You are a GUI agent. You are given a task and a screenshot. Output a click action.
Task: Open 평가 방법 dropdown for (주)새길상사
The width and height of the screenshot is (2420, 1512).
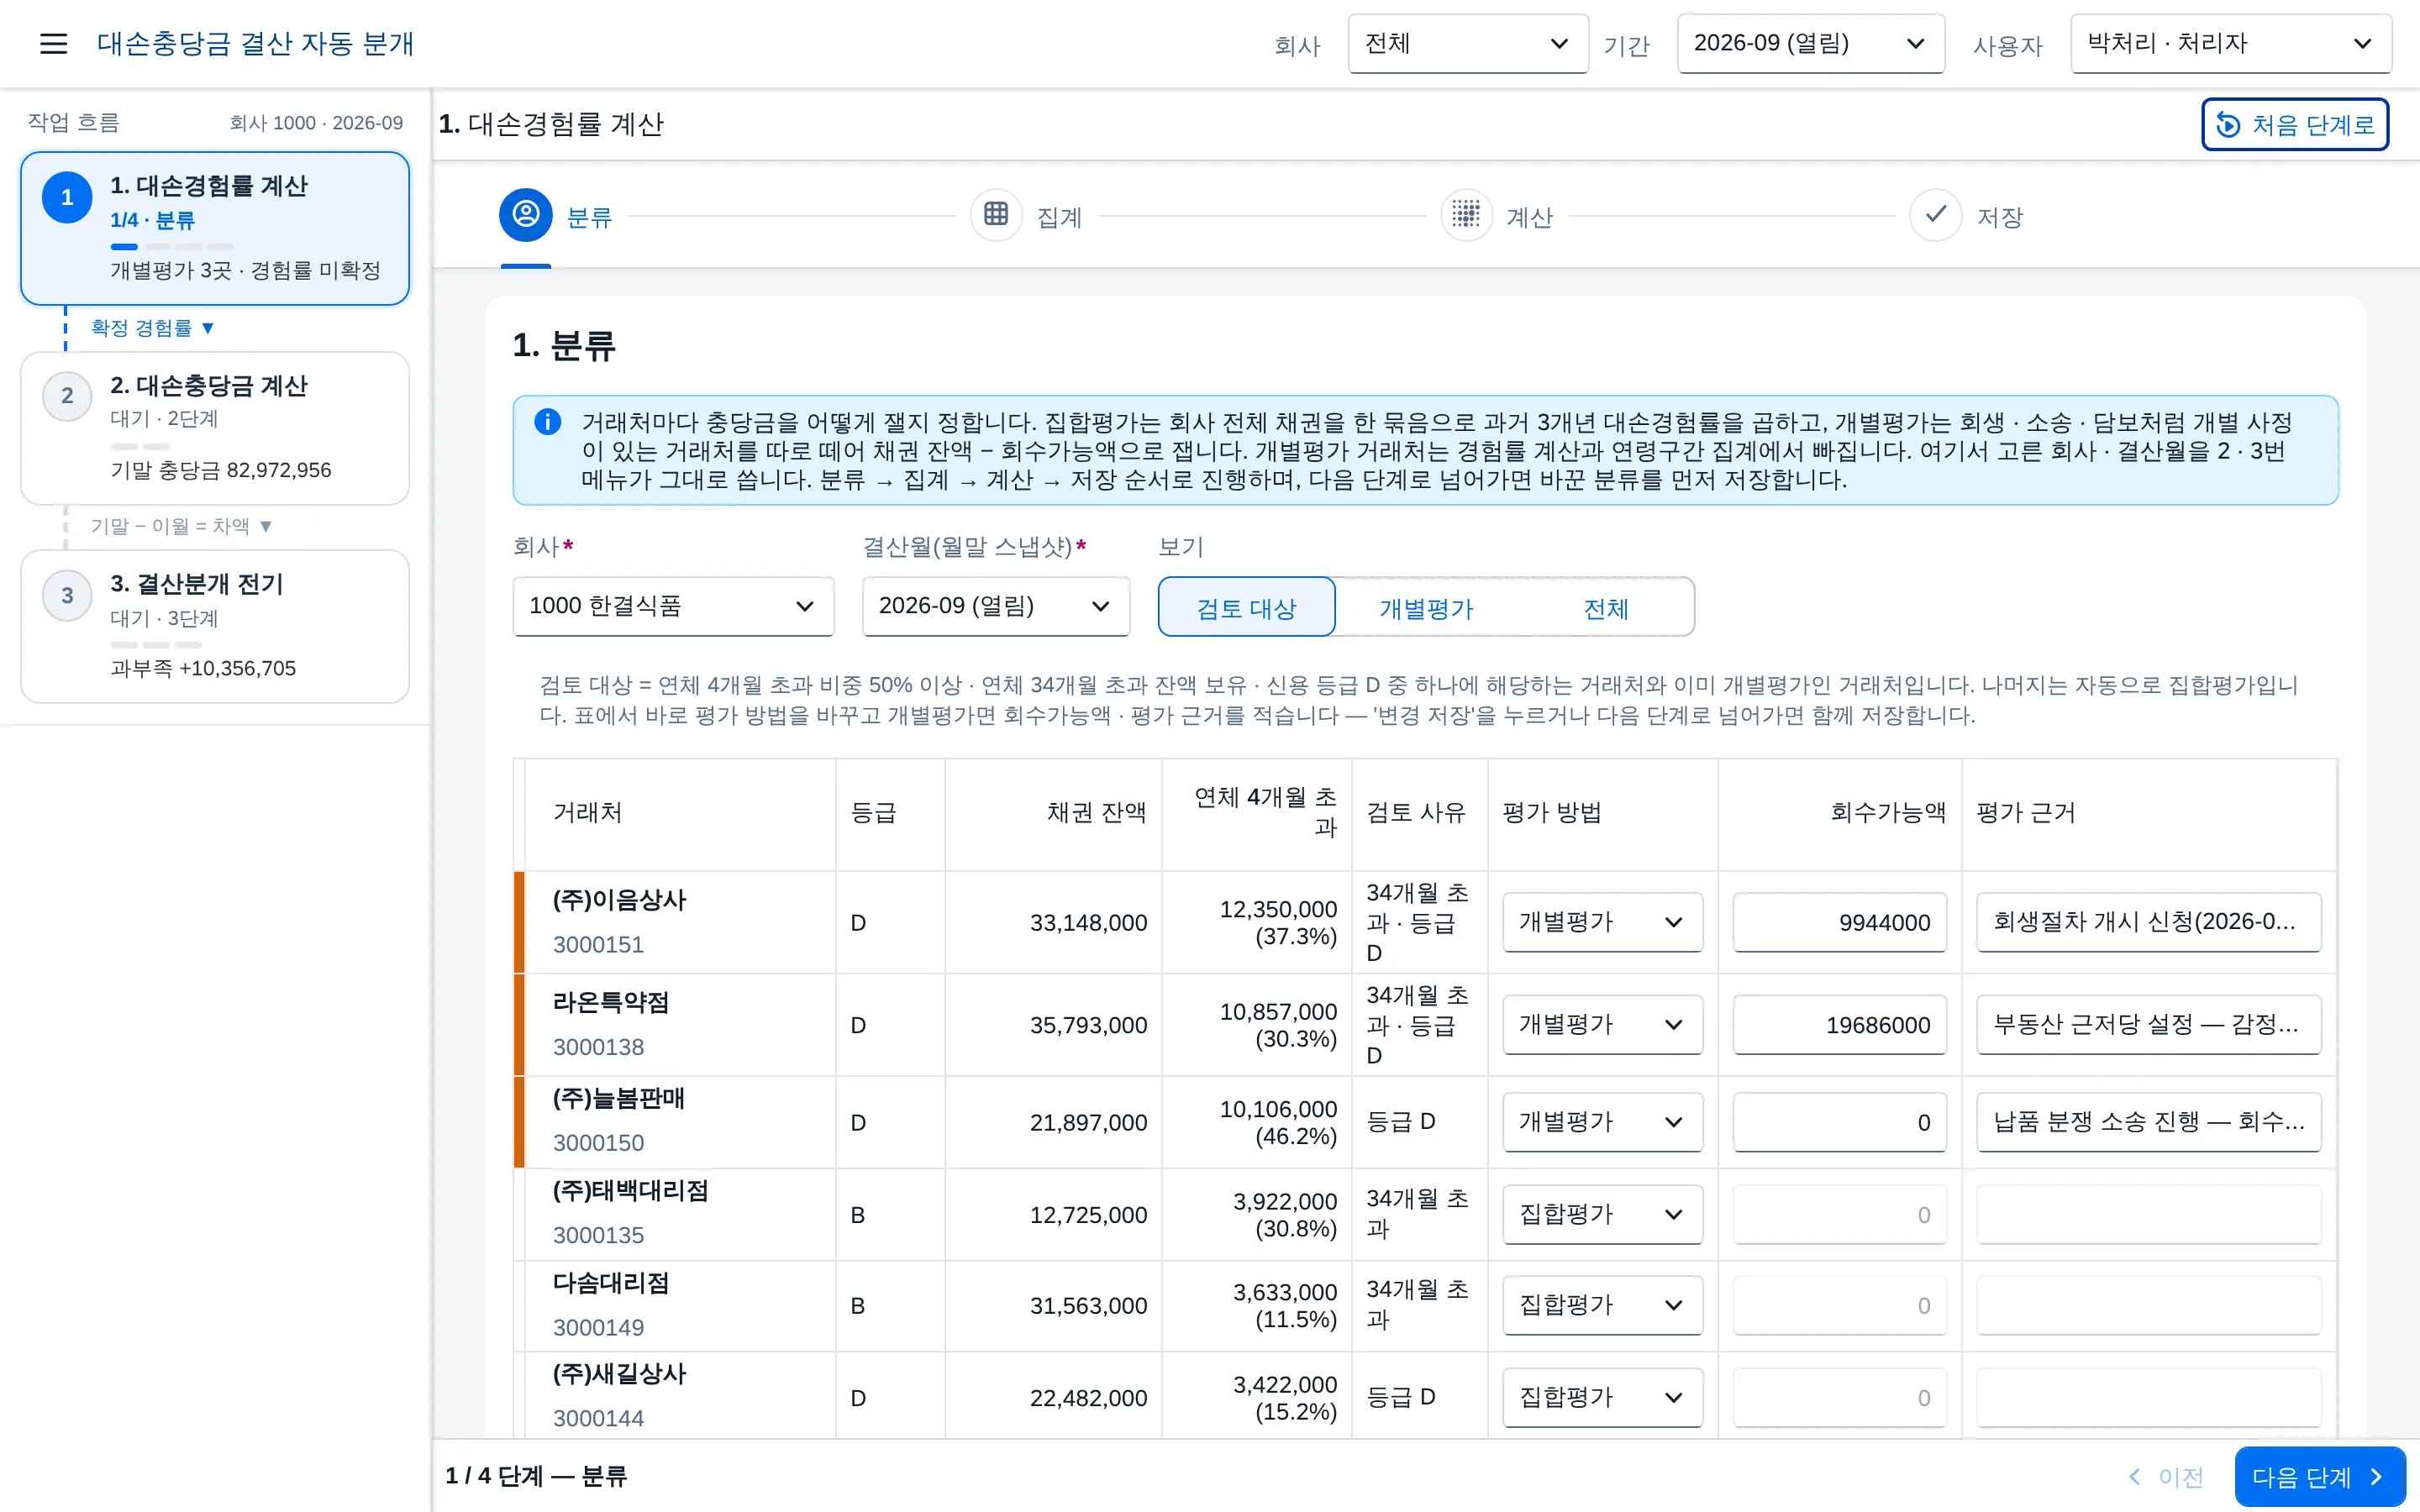(x=1602, y=1397)
